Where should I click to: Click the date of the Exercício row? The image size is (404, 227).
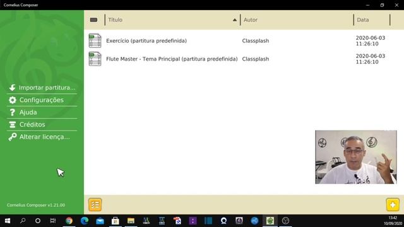pos(371,40)
